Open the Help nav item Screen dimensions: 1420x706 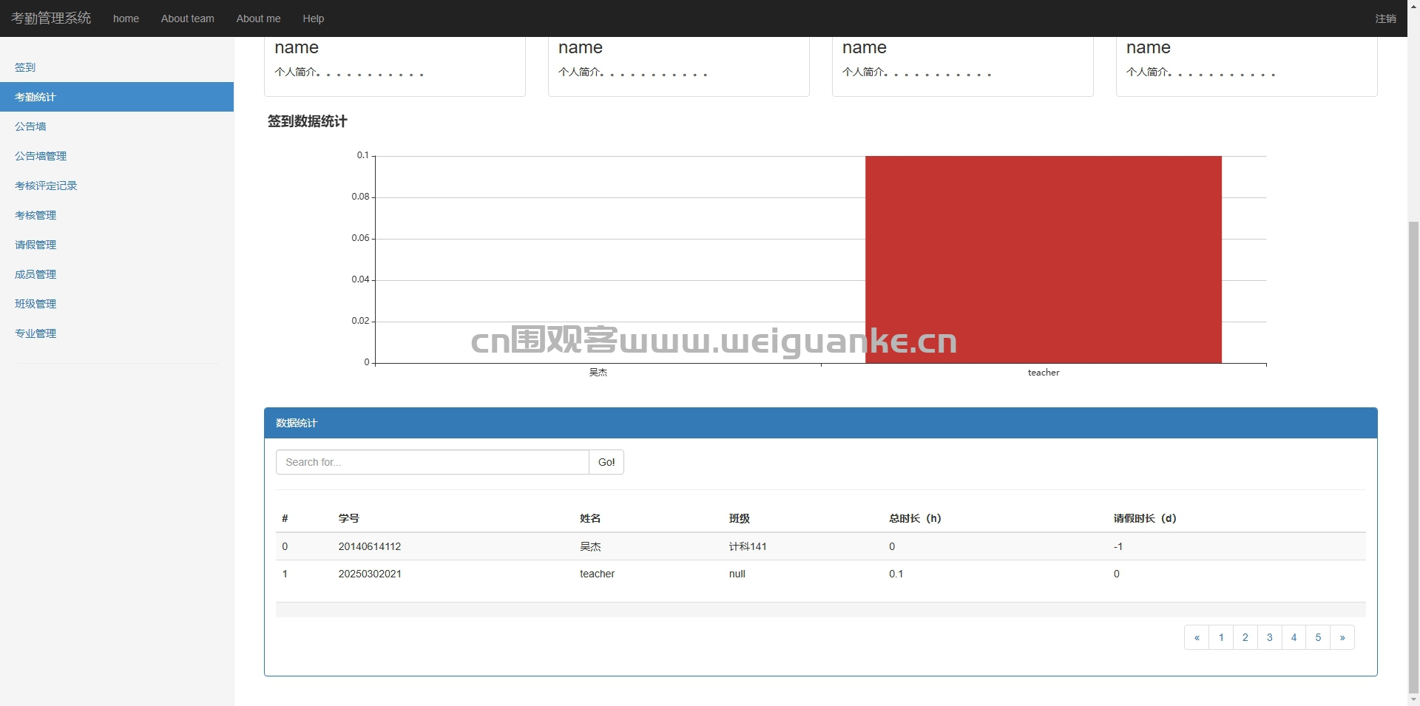pyautogui.click(x=313, y=18)
